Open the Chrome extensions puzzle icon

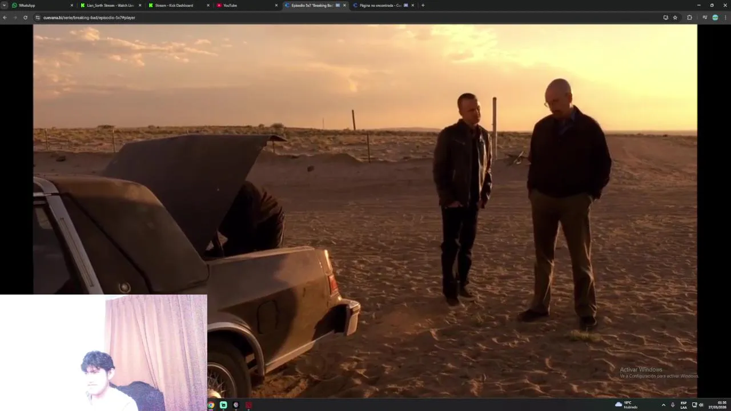point(689,18)
